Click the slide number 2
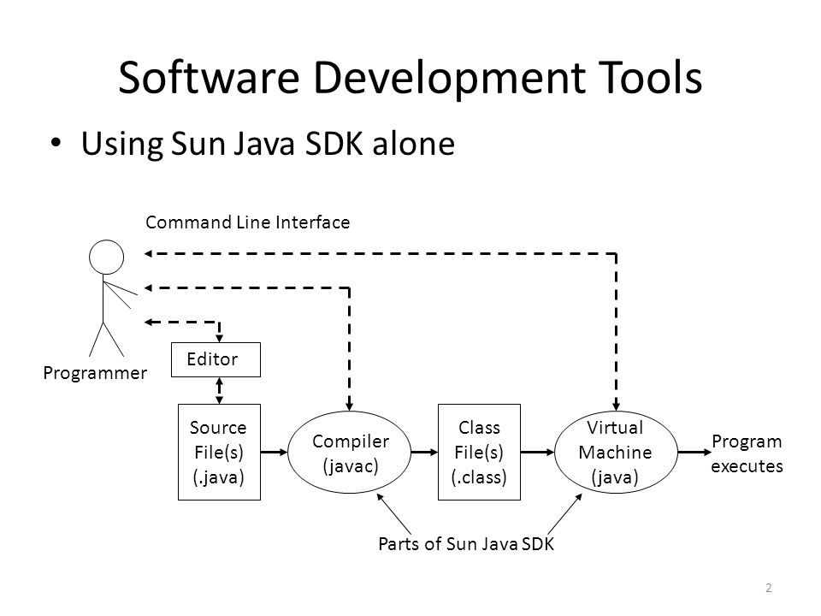Viewport: 821px width, 616px height. coord(769,588)
